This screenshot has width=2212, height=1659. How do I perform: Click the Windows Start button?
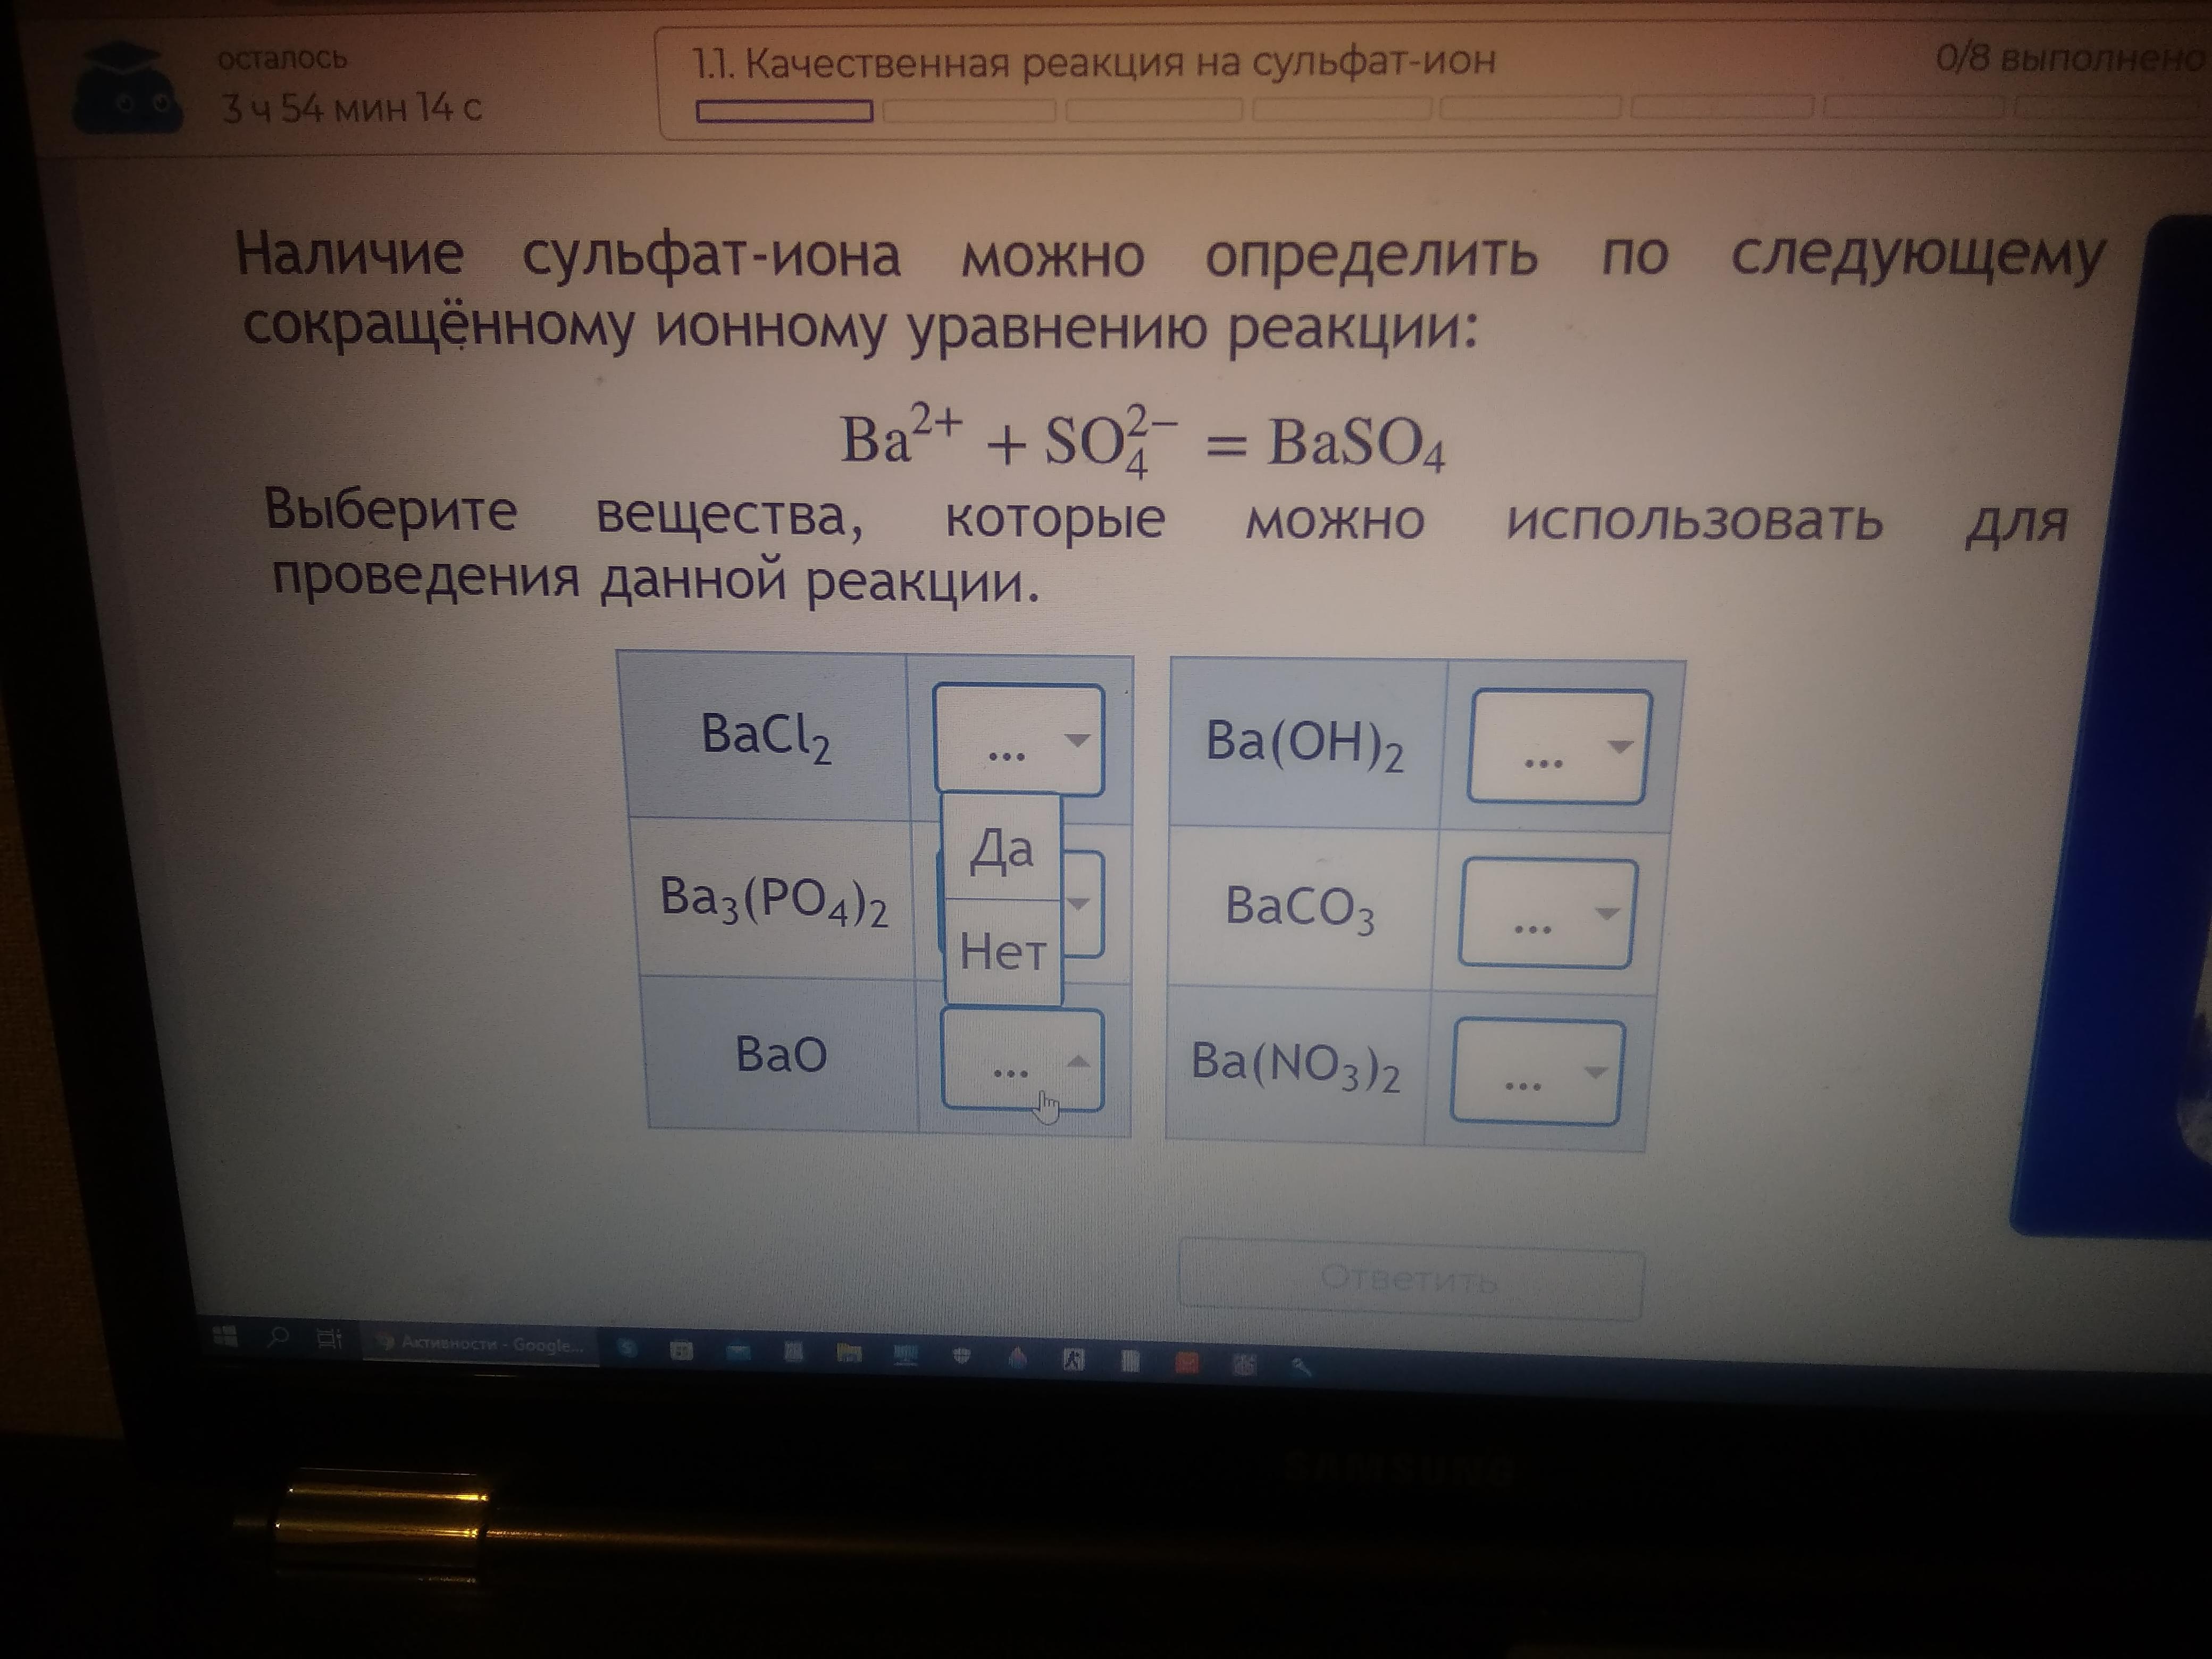(x=226, y=1336)
